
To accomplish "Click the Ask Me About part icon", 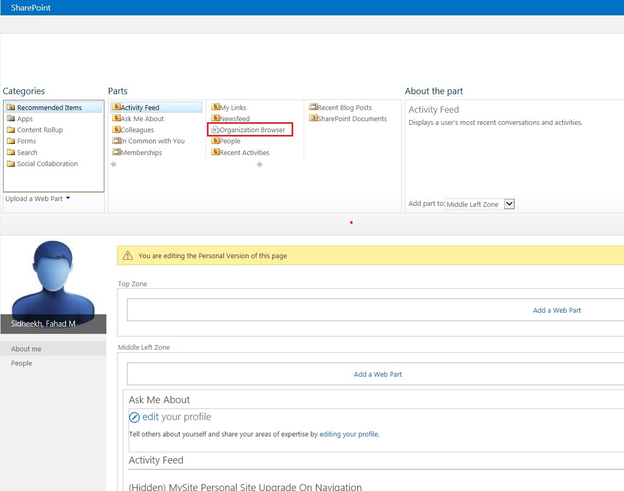I will [x=116, y=118].
